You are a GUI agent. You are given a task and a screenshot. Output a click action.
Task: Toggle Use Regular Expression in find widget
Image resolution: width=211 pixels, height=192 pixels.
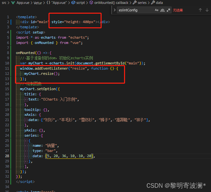pyautogui.click(x=168, y=10)
